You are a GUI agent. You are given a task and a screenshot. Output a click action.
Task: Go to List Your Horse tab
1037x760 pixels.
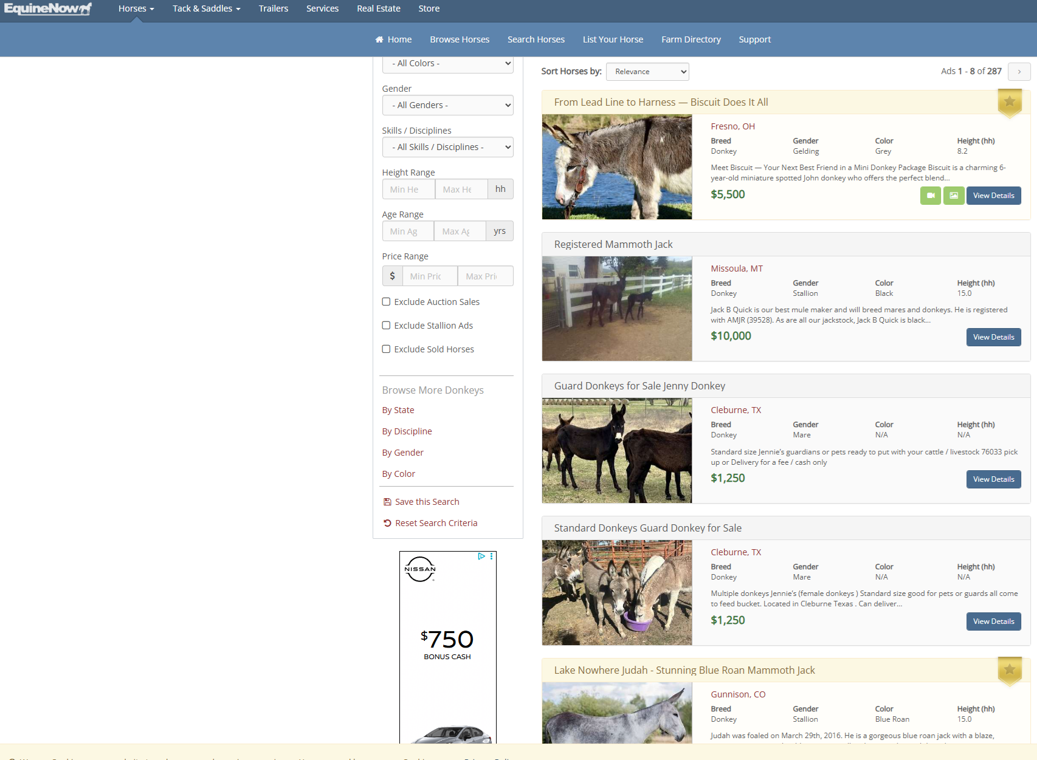(613, 39)
